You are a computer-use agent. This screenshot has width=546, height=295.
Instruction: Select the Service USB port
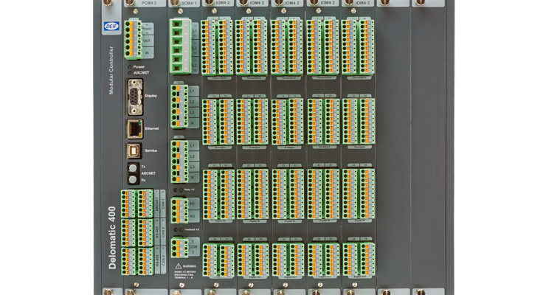134,150
